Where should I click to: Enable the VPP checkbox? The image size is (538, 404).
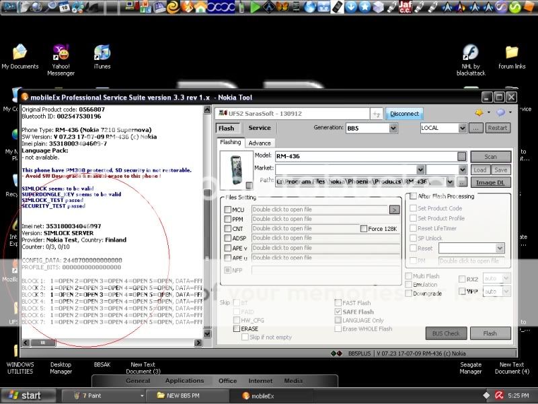(462, 292)
